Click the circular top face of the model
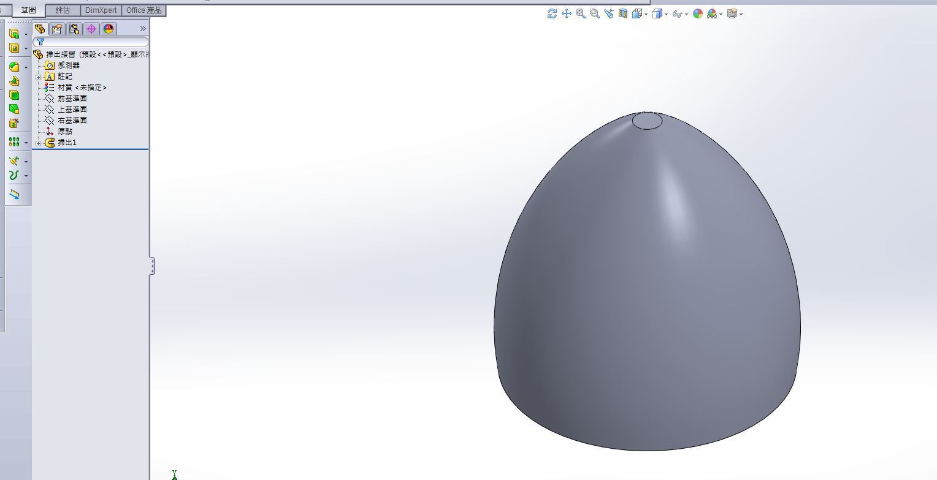937x480 pixels. click(647, 121)
